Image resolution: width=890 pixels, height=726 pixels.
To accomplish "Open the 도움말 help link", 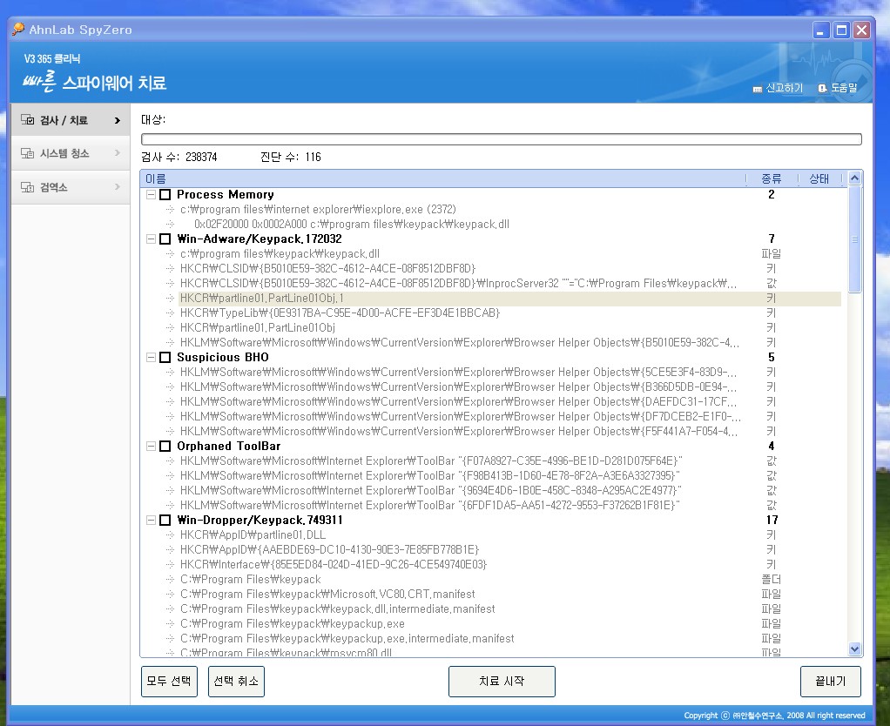I will [838, 88].
